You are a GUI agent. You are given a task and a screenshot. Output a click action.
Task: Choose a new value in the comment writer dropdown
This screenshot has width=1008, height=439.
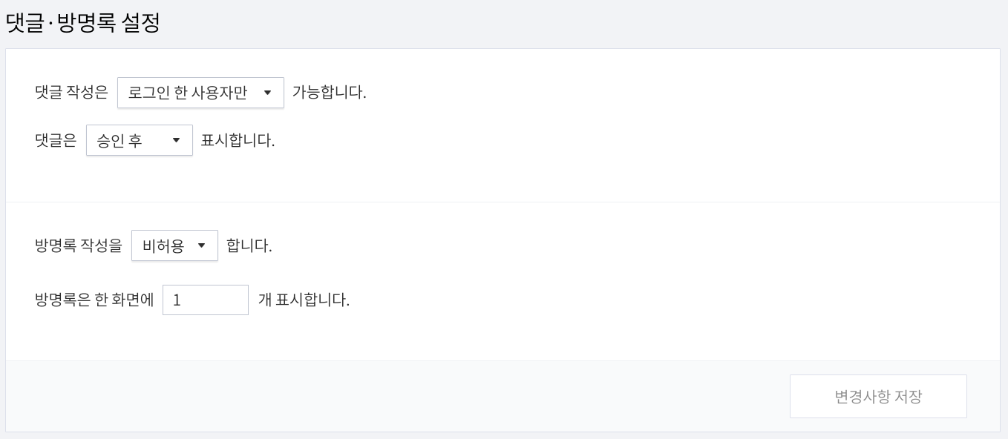point(200,93)
